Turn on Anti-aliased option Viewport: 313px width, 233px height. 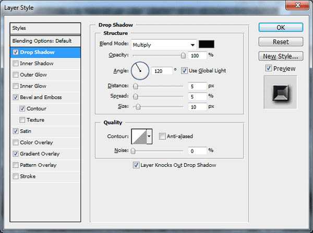[x=162, y=137]
